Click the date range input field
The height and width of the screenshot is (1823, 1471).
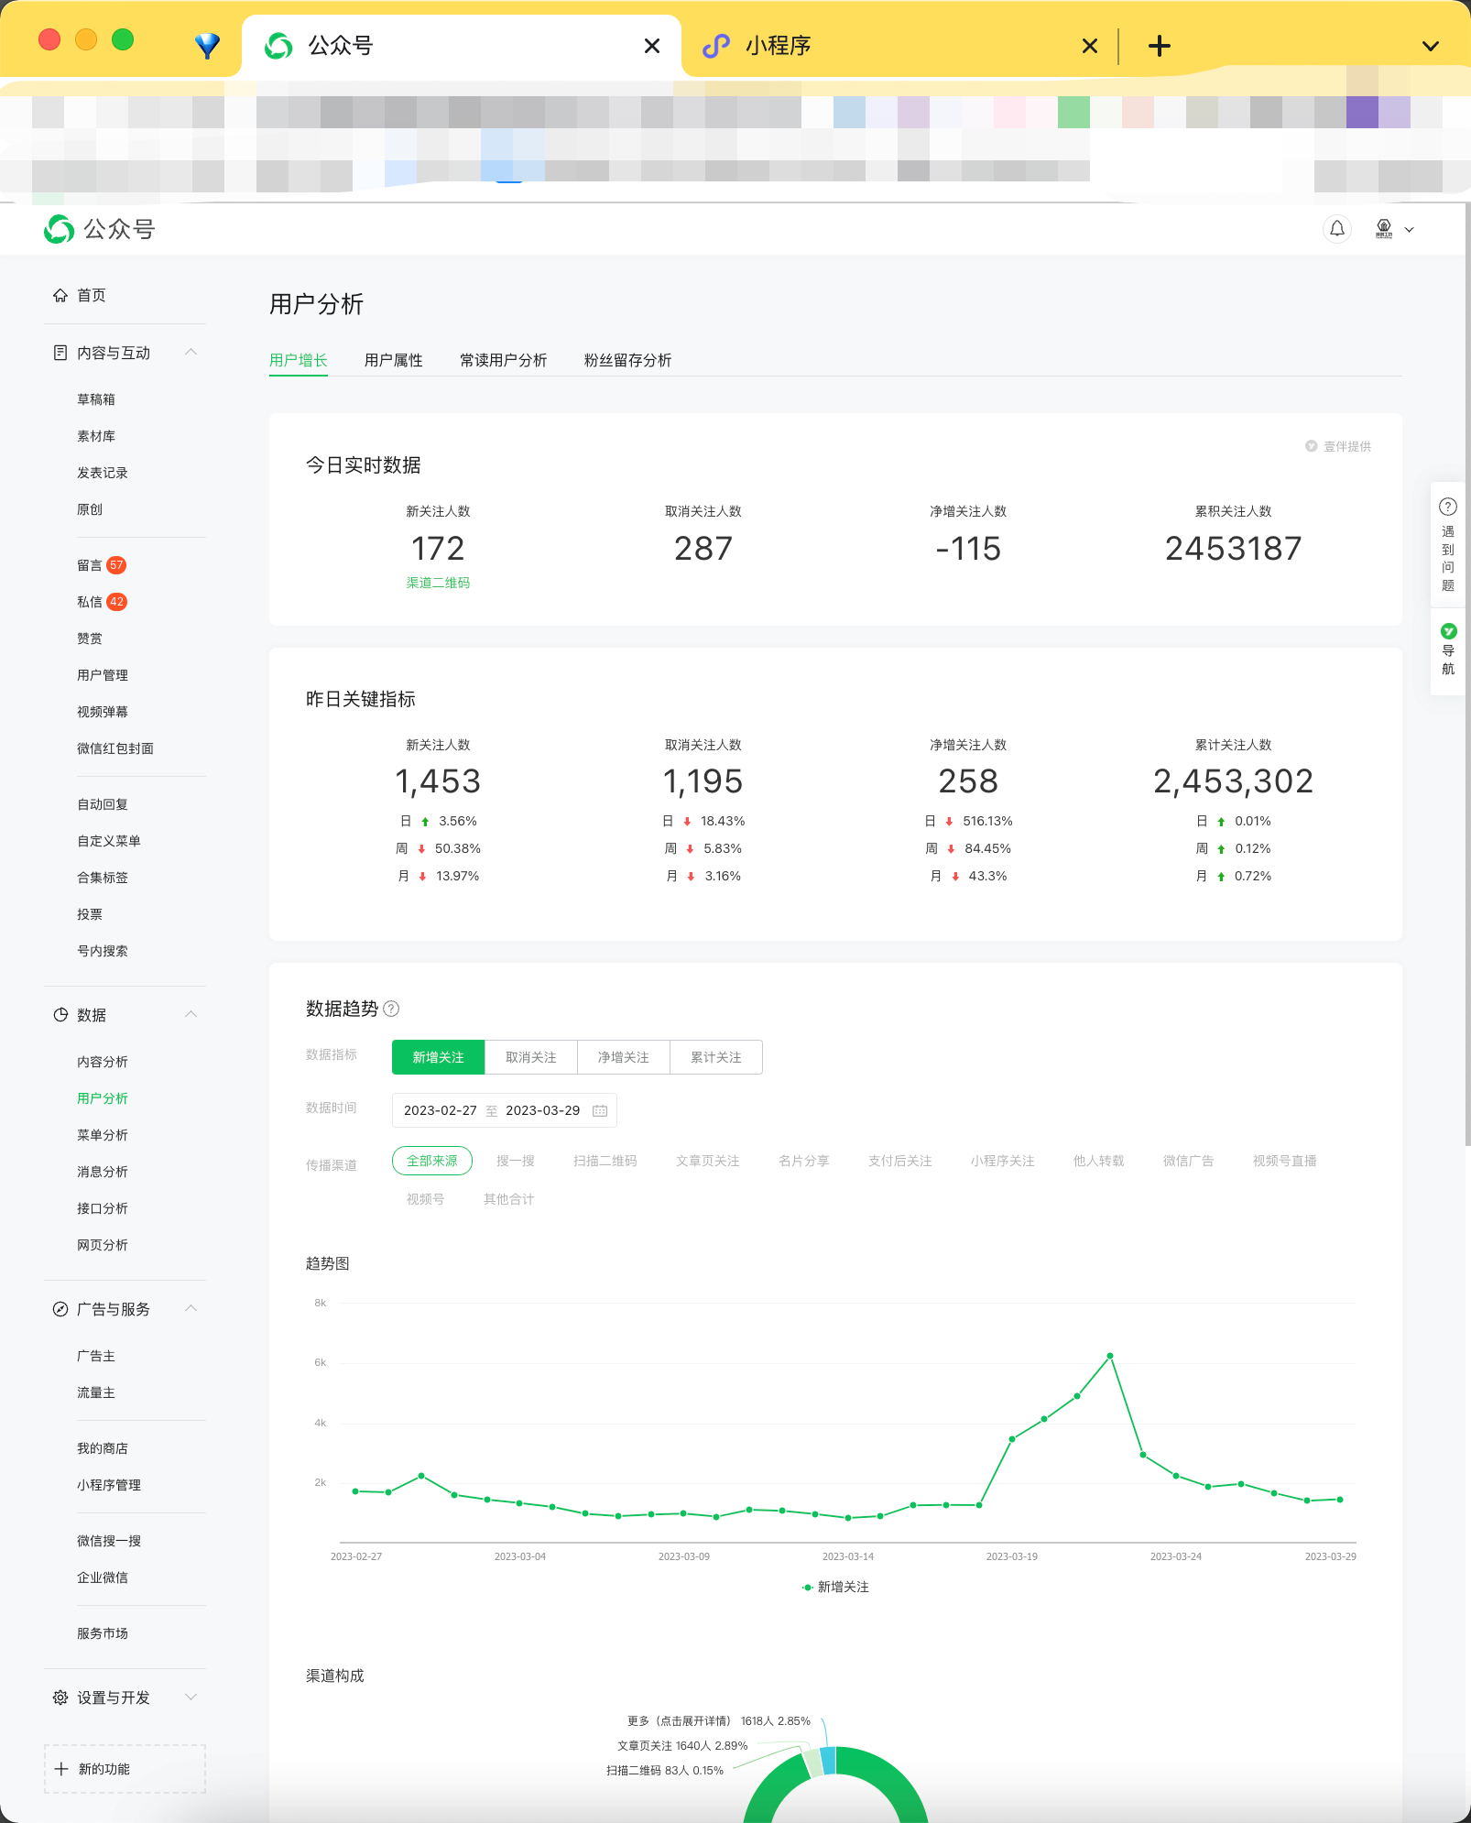coord(505,1110)
